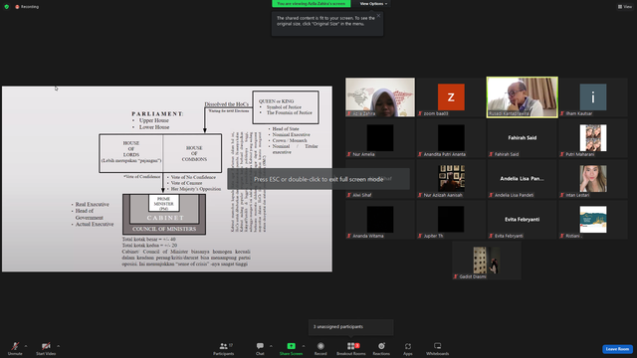637x358 pixels.
Task: Open the Apps panel
Action: click(408, 348)
